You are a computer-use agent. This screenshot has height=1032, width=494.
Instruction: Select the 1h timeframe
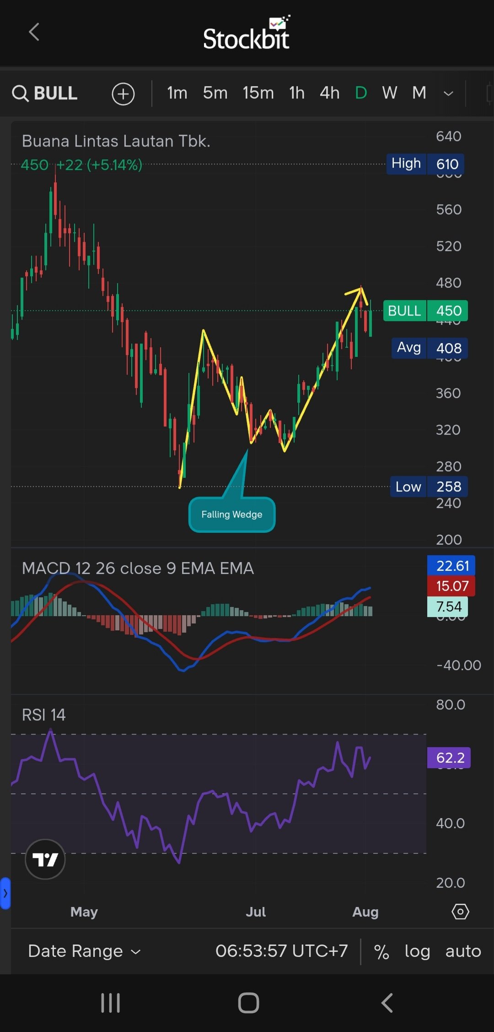pos(297,93)
